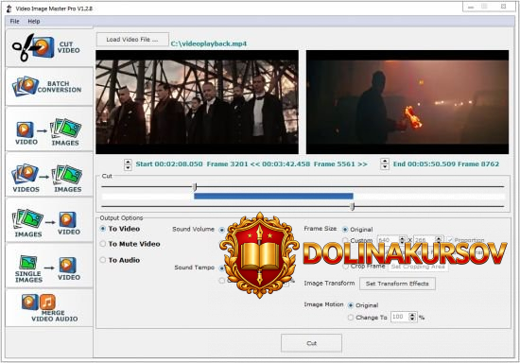Open the Images to Video tool
The image size is (520, 363).
tap(49, 220)
